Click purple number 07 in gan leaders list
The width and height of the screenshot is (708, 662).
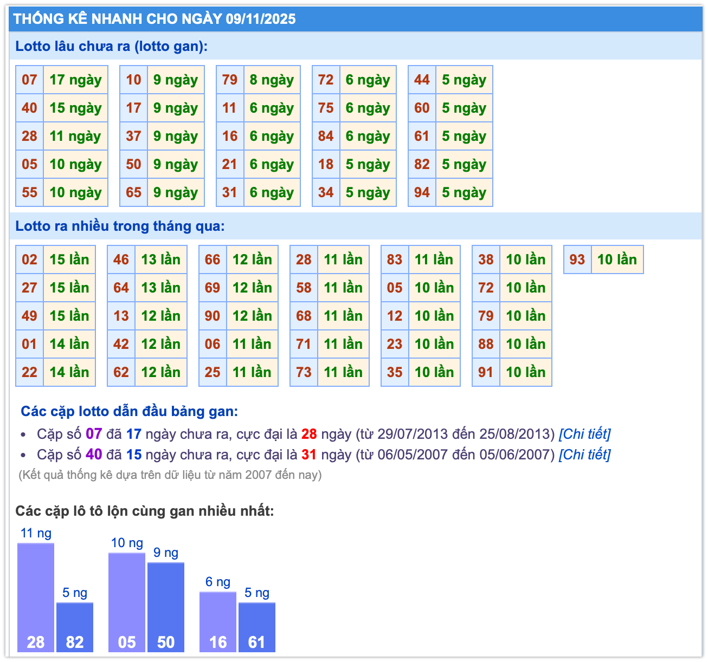pos(94,434)
